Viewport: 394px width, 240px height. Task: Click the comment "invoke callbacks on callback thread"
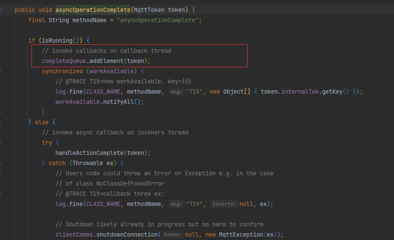pyautogui.click(x=106, y=51)
